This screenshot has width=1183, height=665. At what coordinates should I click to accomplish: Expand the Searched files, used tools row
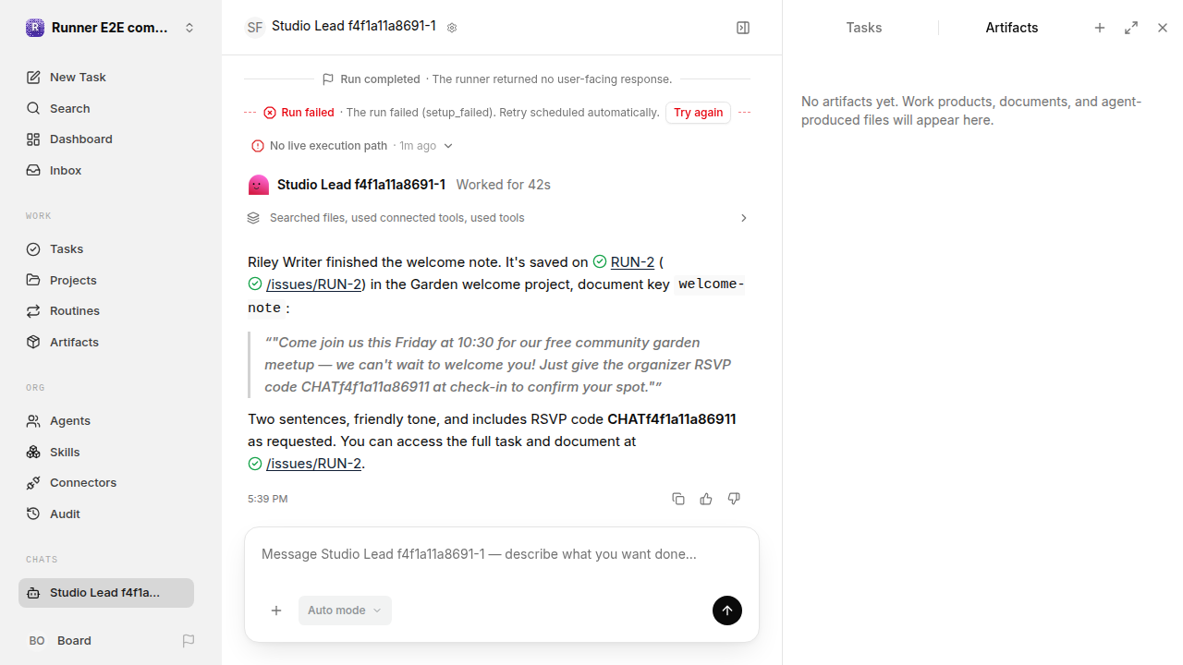click(x=497, y=218)
